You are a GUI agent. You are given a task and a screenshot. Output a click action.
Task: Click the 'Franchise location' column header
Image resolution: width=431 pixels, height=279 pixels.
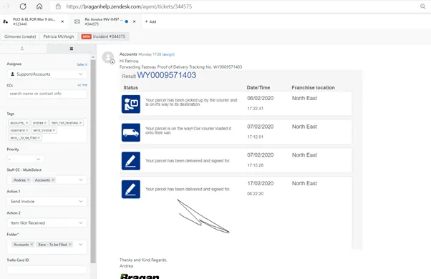tap(313, 87)
